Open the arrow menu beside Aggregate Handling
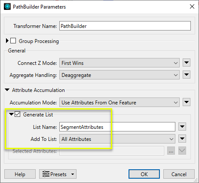 (x=187, y=75)
